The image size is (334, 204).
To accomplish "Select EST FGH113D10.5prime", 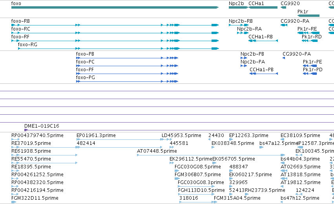I will [x=201, y=190].
